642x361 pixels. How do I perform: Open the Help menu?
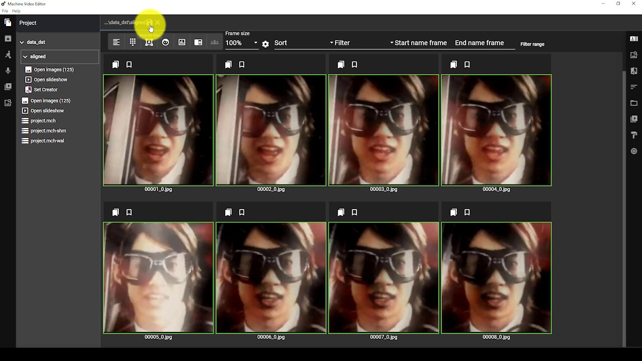coord(16,11)
